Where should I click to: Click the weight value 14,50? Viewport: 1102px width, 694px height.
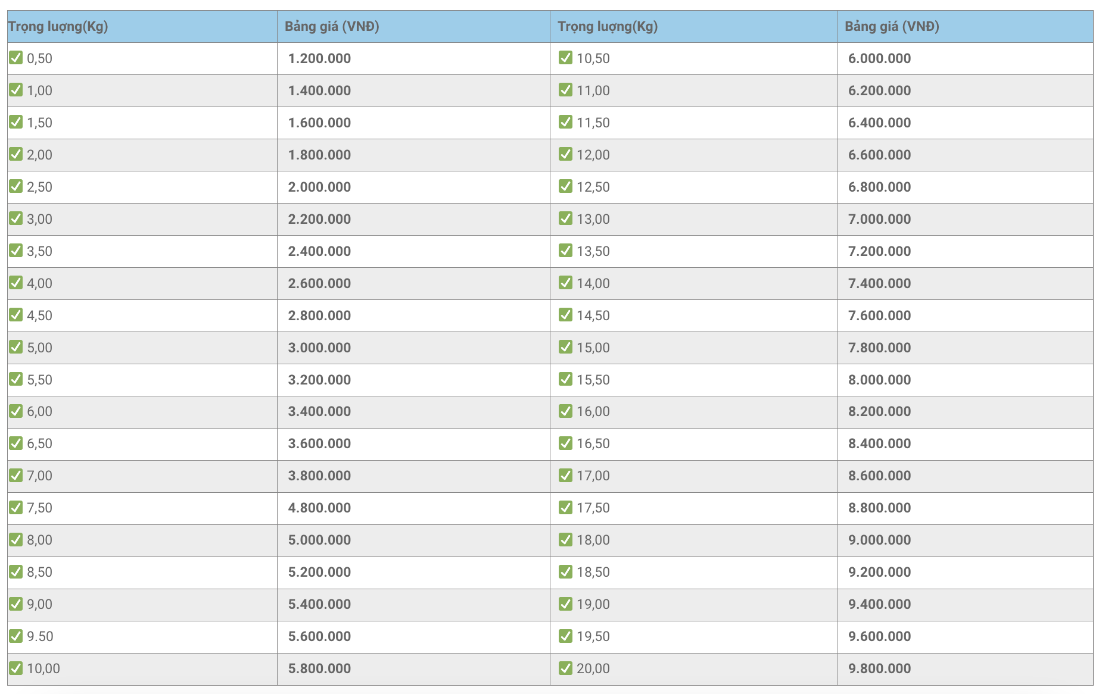point(593,315)
